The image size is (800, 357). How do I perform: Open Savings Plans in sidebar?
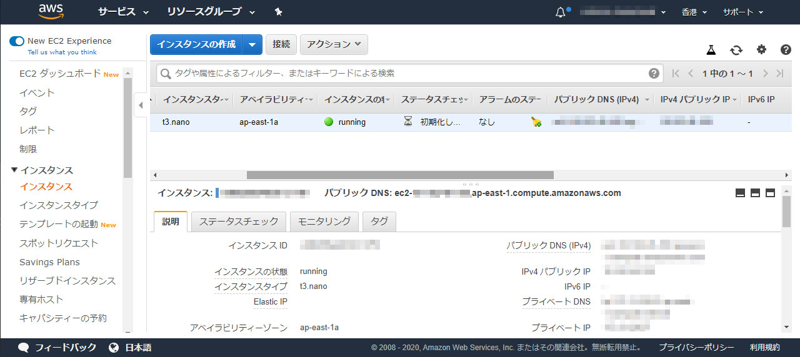pos(49,262)
